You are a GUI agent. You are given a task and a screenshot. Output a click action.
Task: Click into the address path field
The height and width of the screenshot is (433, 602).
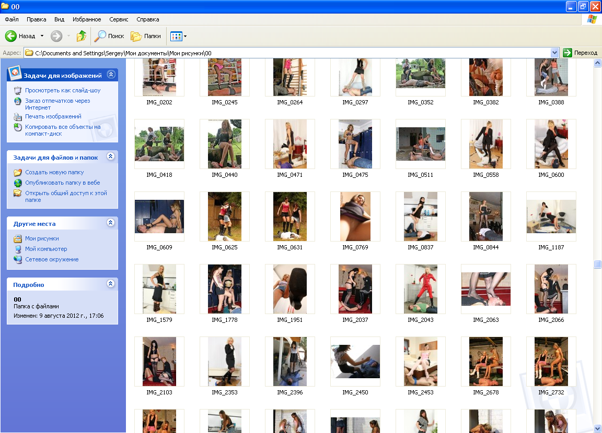click(292, 53)
